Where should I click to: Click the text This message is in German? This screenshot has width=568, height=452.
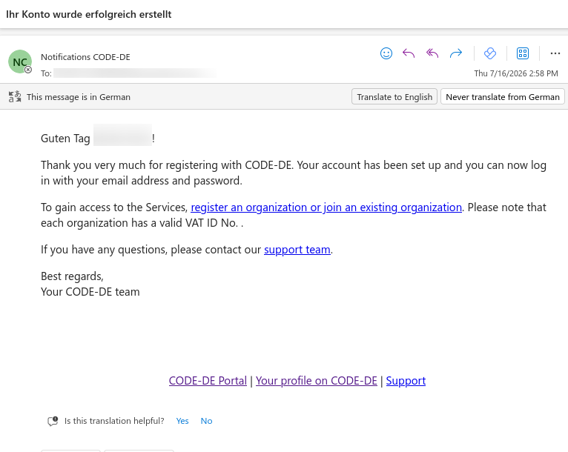[x=79, y=97]
